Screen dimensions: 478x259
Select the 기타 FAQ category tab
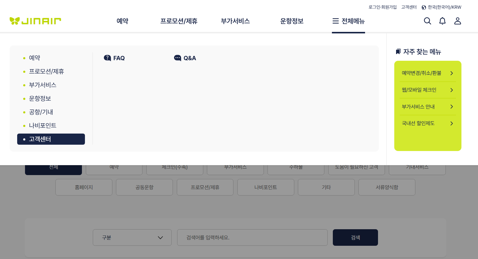[326, 187]
